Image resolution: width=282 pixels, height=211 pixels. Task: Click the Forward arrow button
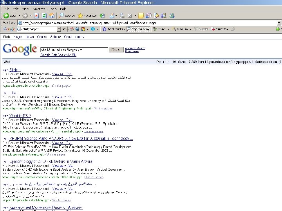click(x=25, y=16)
